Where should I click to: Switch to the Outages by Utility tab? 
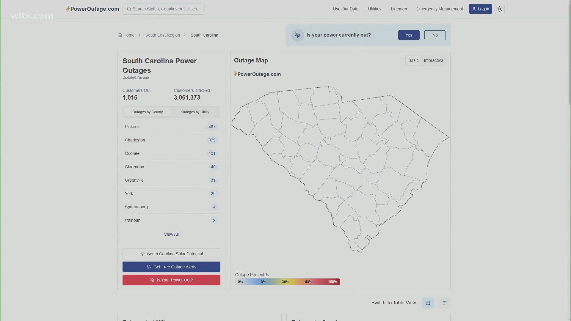coord(195,112)
